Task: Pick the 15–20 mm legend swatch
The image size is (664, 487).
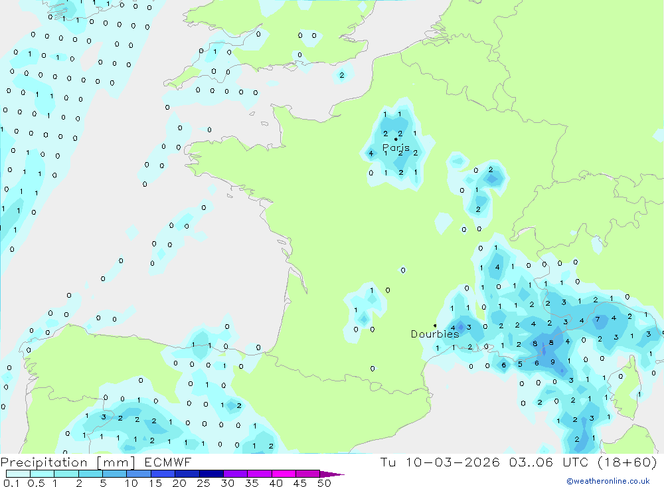Action: 163,474
